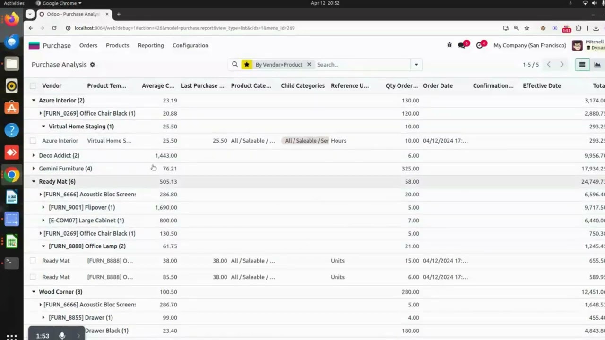605x340 pixels.
Task: Click the browser back arrow
Action: [31, 28]
